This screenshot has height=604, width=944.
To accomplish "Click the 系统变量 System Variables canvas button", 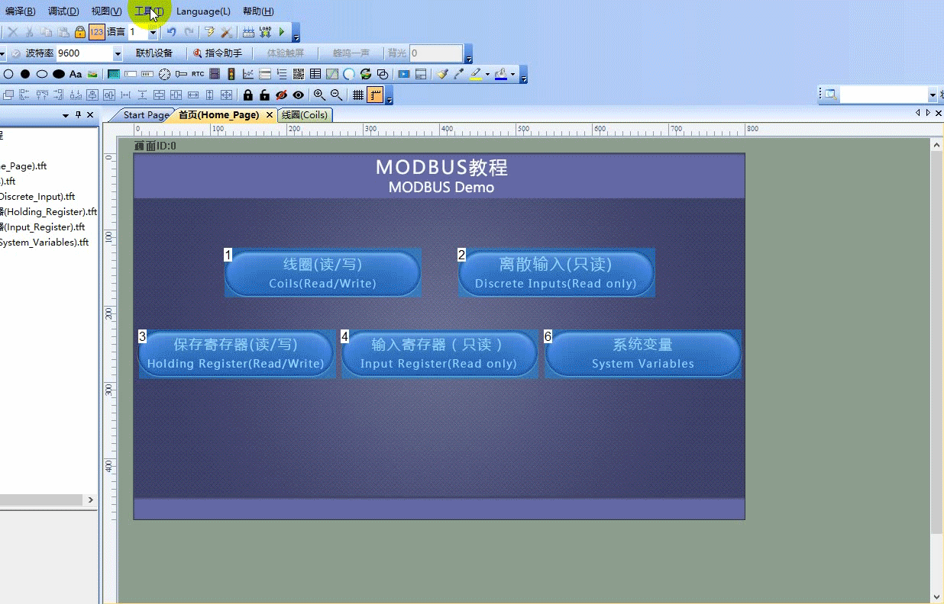I will 643,354.
